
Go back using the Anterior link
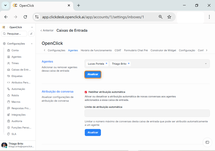pos(47,31)
